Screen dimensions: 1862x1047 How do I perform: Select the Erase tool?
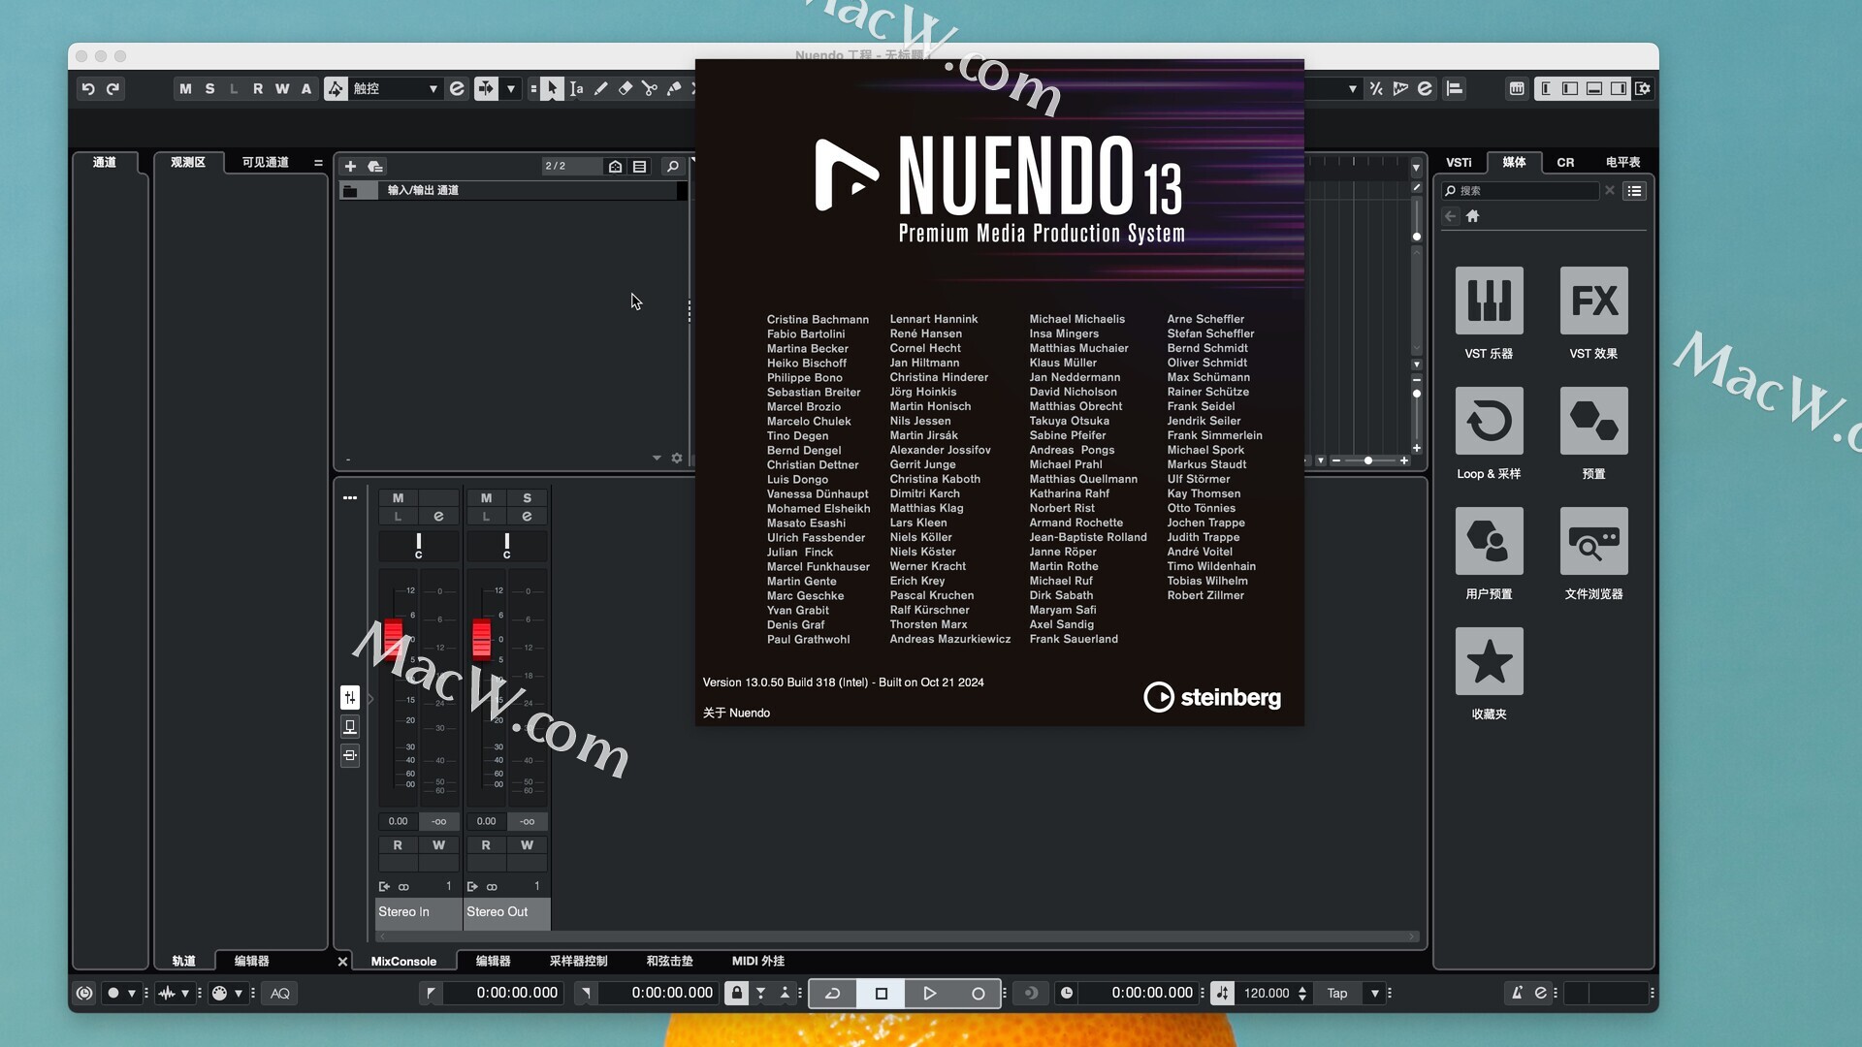tap(626, 88)
